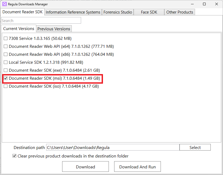Focus the Search input field

click(x=41, y=20)
